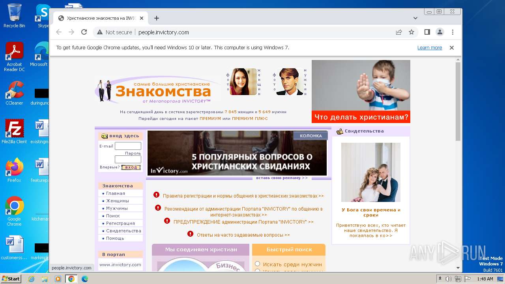Click the forward navigation arrow
Image resolution: width=505 pixels, height=284 pixels.
[x=71, y=32]
